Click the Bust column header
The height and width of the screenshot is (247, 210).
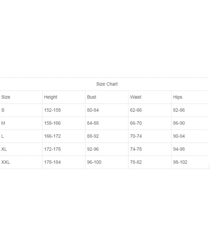pos(91,97)
